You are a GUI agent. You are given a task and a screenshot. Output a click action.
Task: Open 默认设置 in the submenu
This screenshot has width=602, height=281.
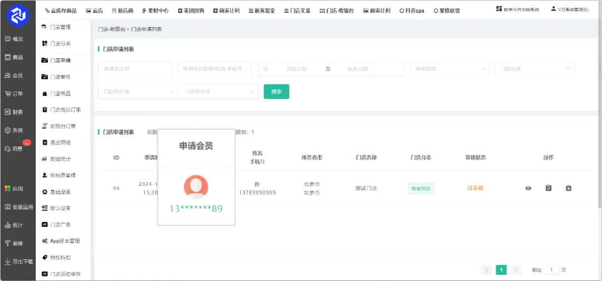[56, 209]
